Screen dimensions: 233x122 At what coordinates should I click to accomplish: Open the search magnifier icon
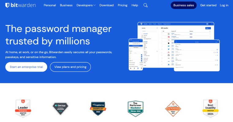coord(146,5)
